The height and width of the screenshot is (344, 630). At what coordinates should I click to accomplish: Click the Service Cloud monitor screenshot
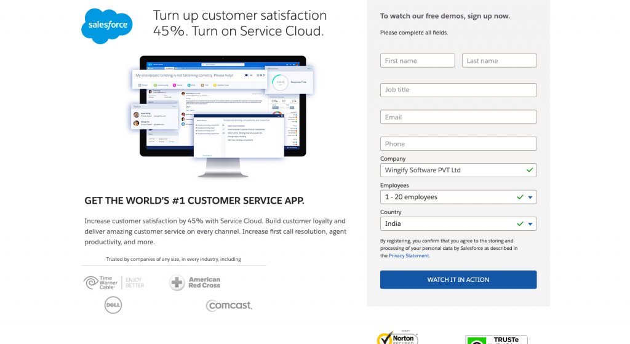coord(223,116)
